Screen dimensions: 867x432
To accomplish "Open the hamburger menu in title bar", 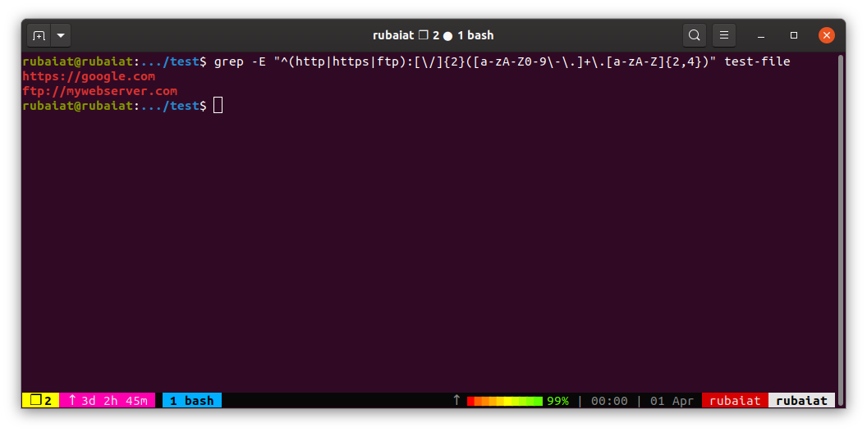I will (723, 35).
